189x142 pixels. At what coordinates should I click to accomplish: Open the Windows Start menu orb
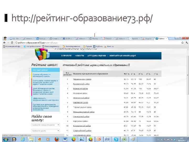pyautogui.click(x=6, y=139)
